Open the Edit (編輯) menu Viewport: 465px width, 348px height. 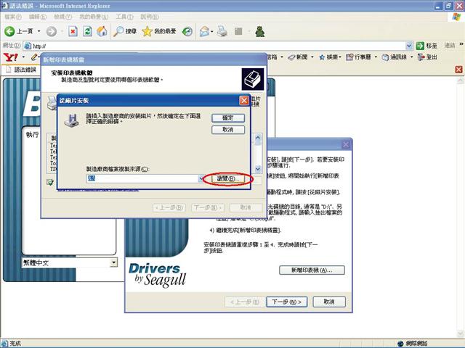(38, 17)
